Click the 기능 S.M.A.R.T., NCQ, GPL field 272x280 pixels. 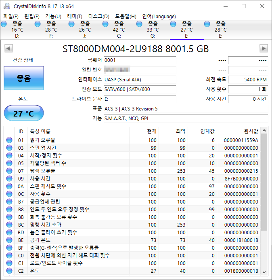point(186,119)
